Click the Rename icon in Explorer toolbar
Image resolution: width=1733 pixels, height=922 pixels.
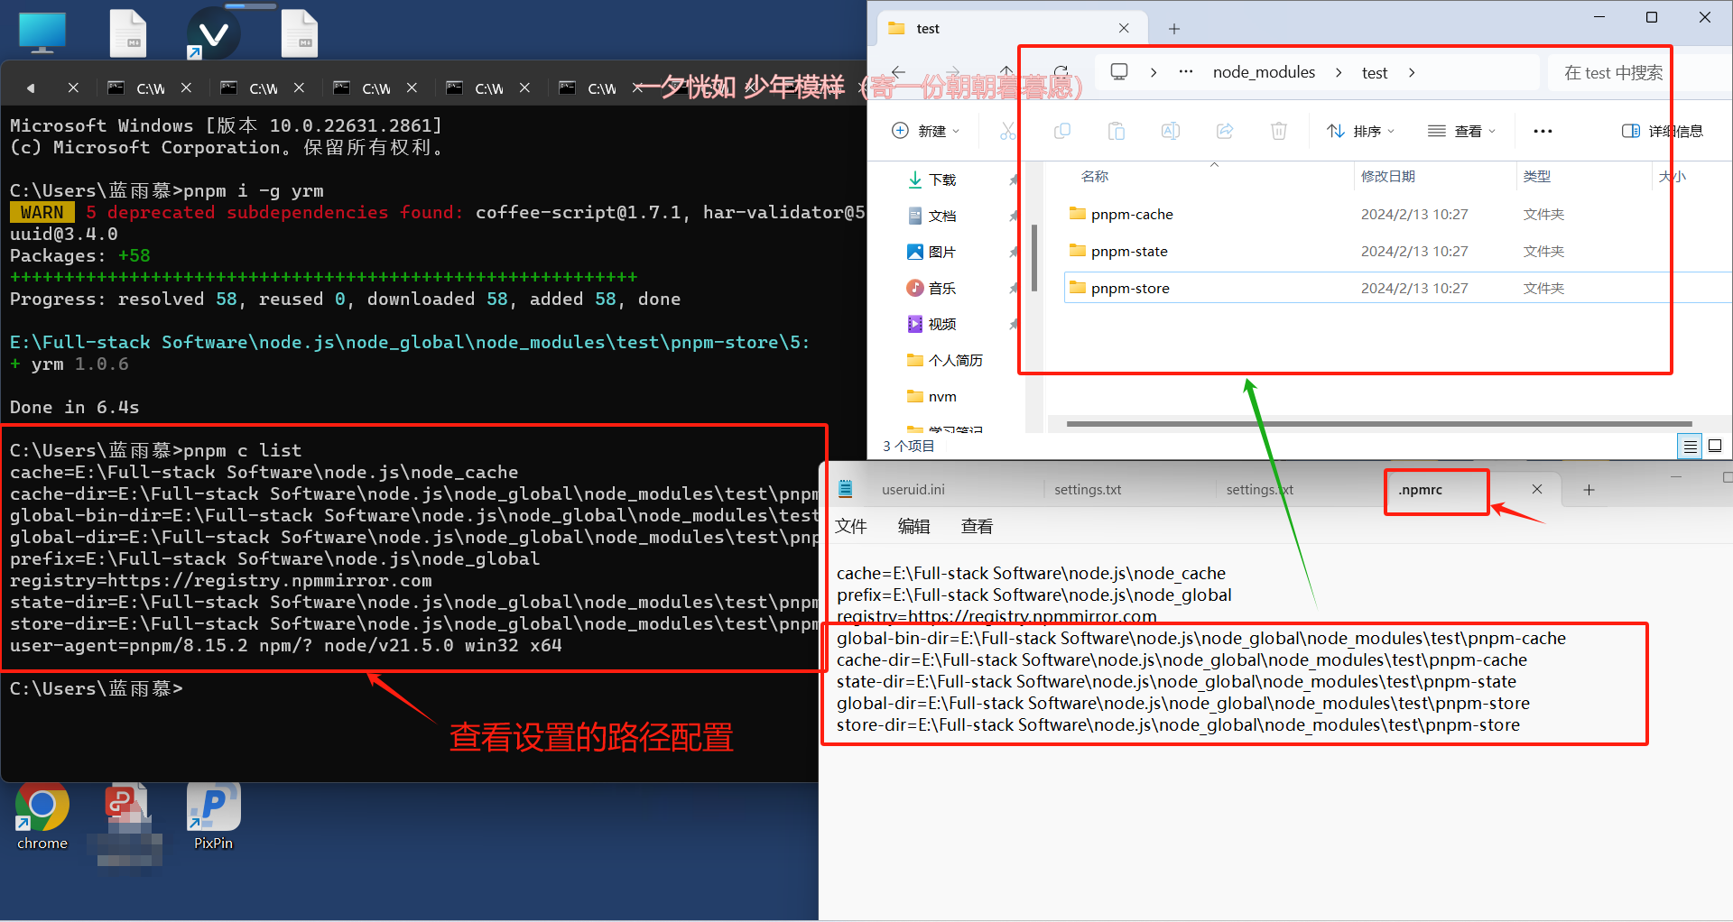click(1171, 131)
